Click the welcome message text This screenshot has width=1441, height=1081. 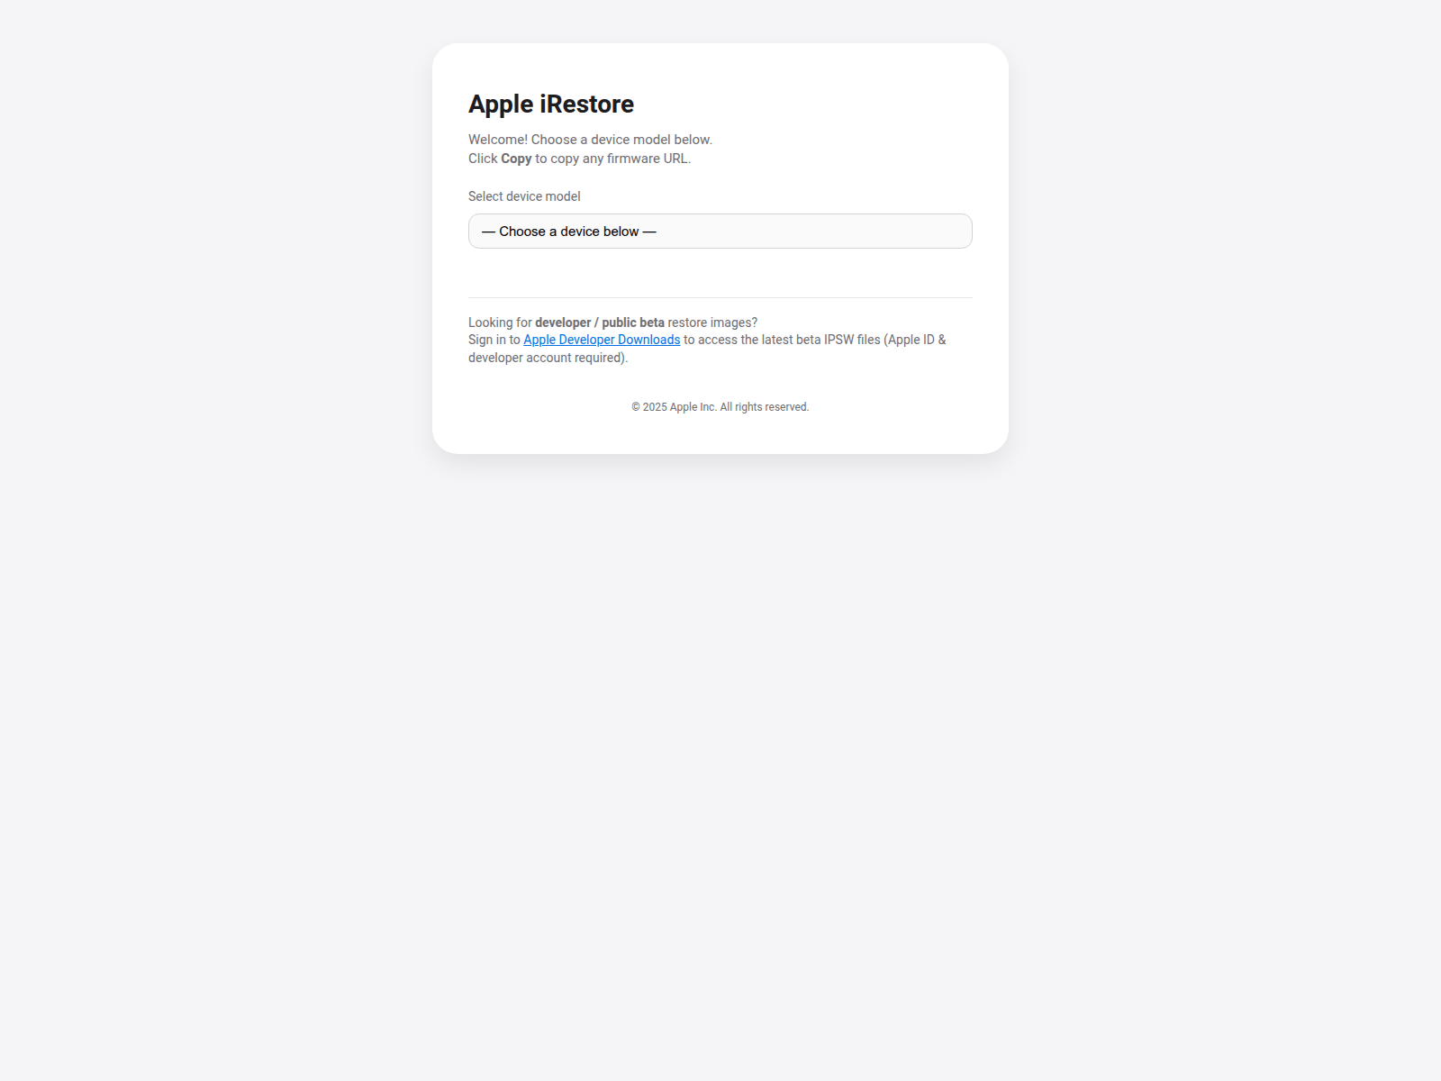[590, 140]
